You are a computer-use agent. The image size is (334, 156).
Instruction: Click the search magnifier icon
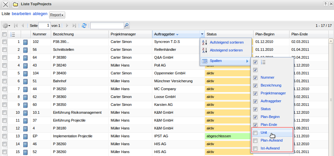(126, 25)
